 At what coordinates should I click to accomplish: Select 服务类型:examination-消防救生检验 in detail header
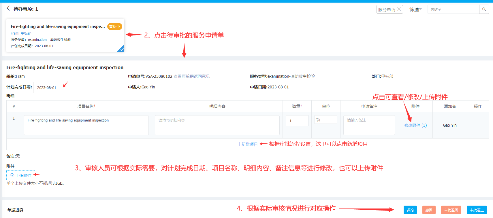click(282, 76)
